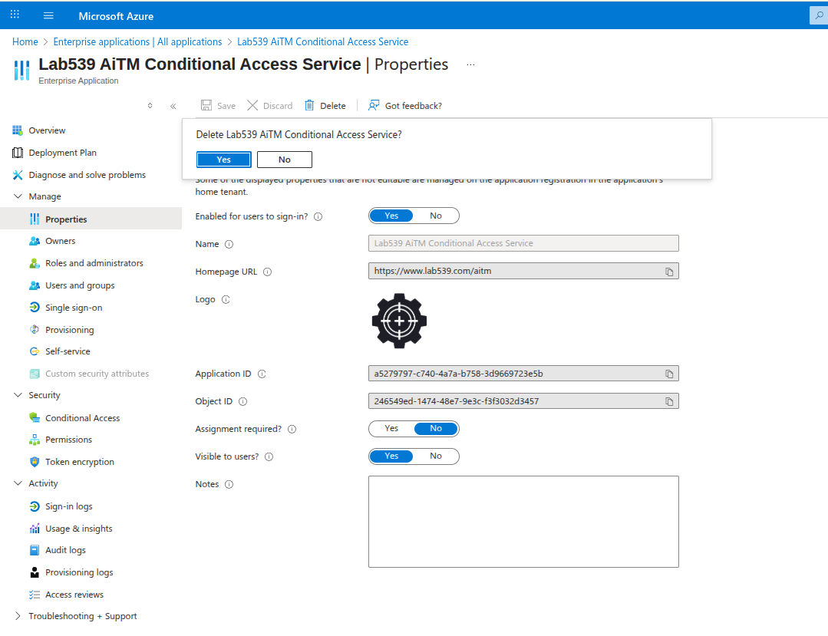
Task: Click info icon beside Assignment required
Action: (292, 430)
